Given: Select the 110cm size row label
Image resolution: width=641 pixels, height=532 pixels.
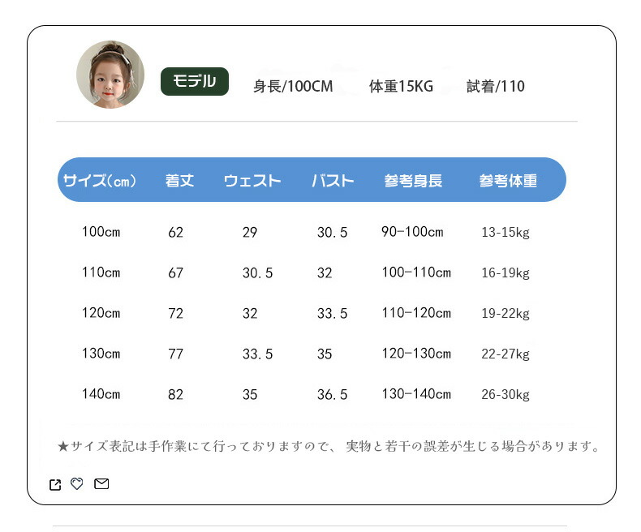Looking at the screenshot, I should point(101,272).
